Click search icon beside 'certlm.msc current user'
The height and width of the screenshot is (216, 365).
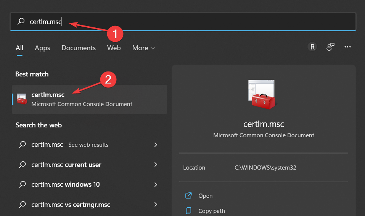[23, 165]
